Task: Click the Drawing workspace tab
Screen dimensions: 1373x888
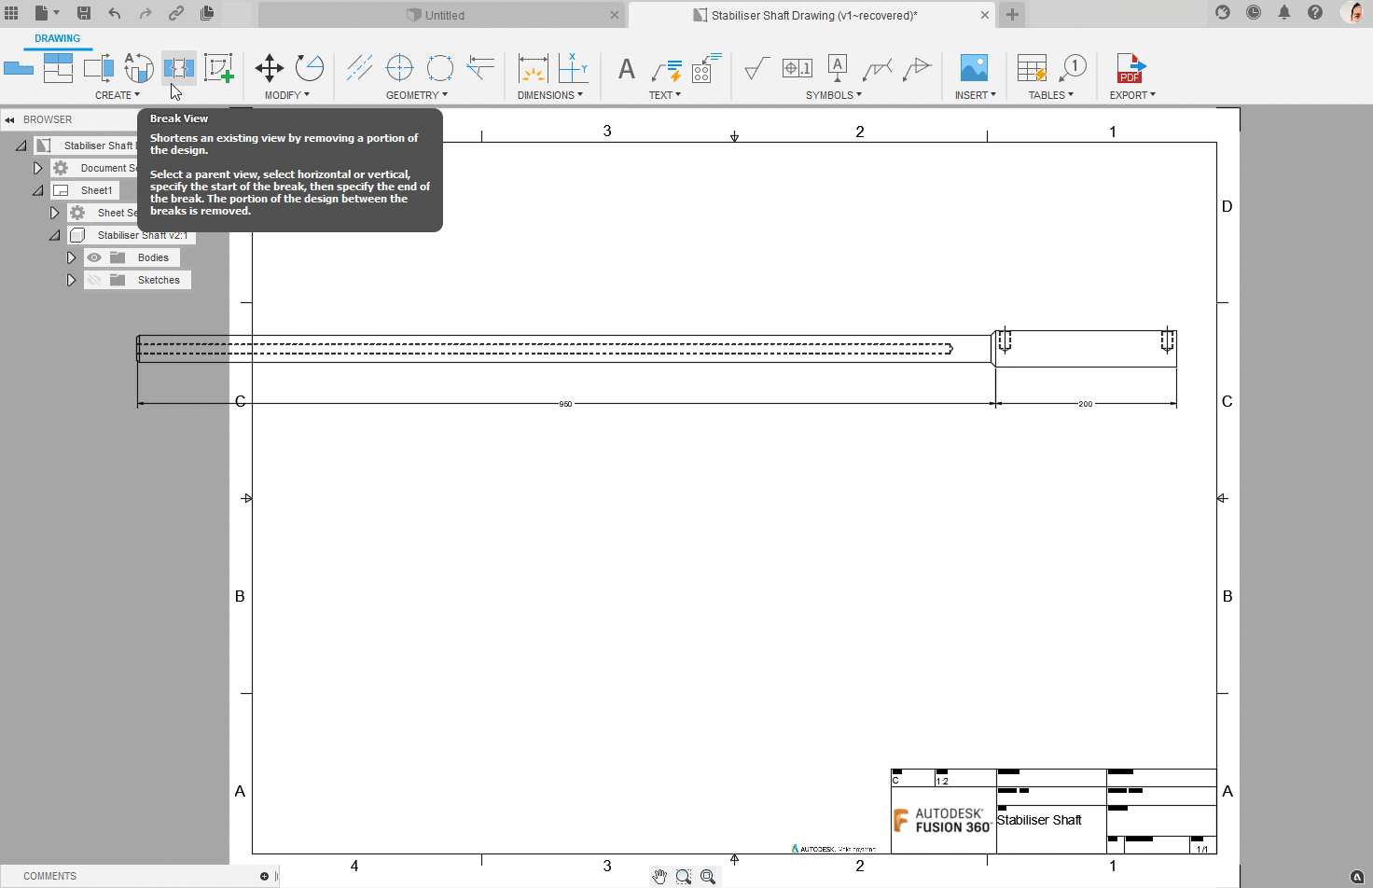Action: pyautogui.click(x=57, y=38)
